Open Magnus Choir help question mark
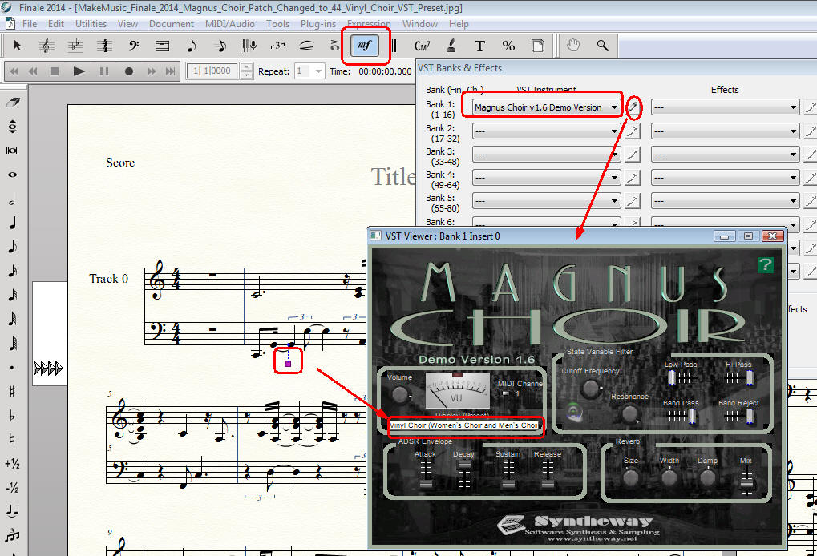 [x=765, y=265]
